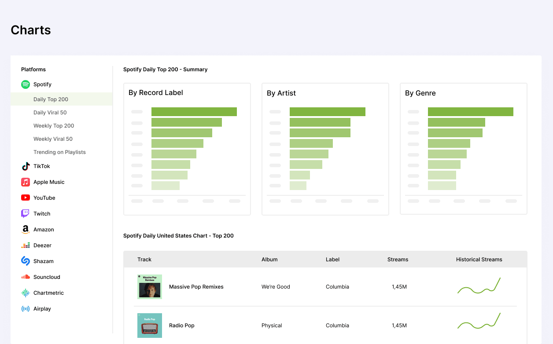Open the Daily Viral 50 chart
The image size is (553, 344).
(x=50, y=113)
